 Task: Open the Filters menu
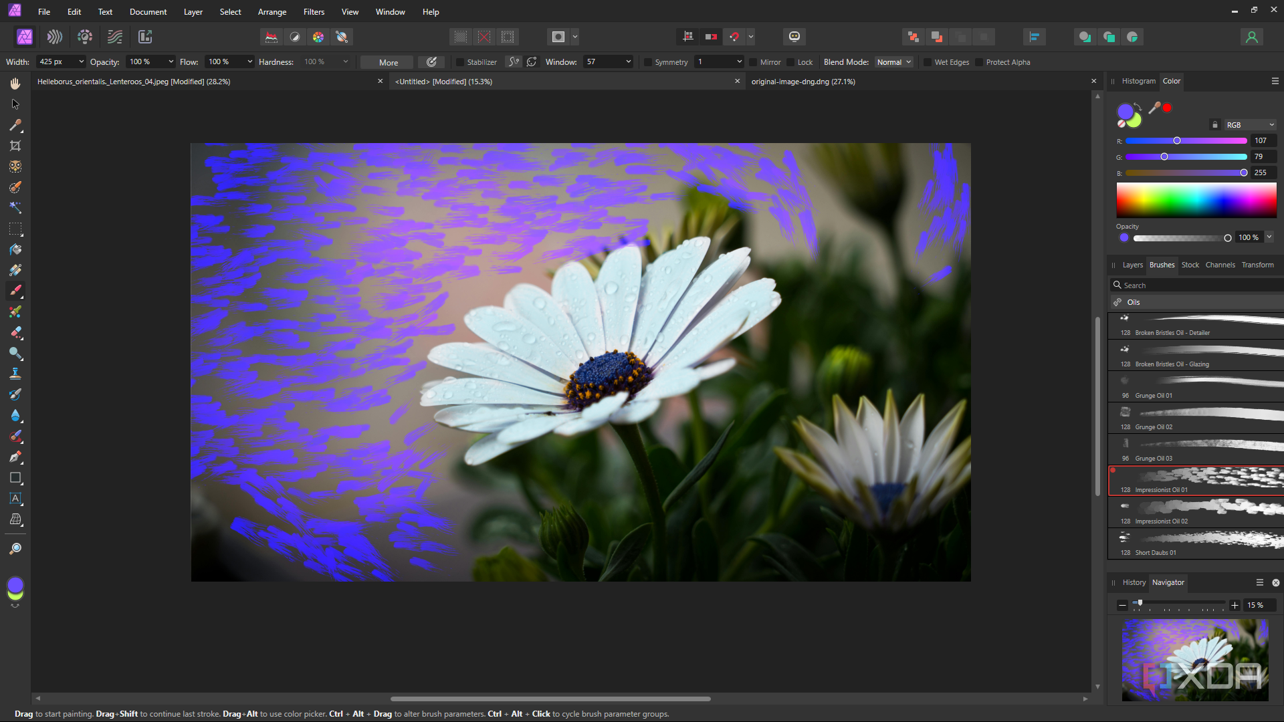(x=314, y=12)
